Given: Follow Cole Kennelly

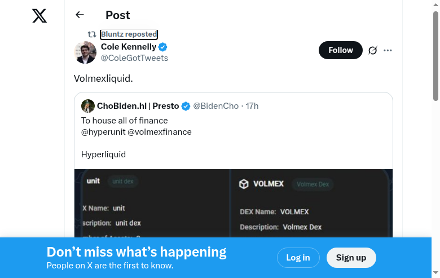Looking at the screenshot, I should point(341,50).
